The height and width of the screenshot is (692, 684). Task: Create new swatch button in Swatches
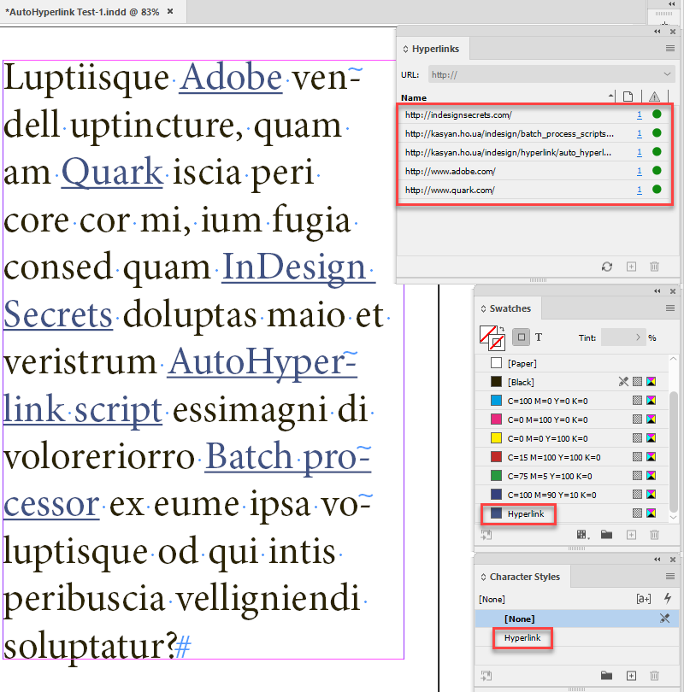[x=632, y=535]
